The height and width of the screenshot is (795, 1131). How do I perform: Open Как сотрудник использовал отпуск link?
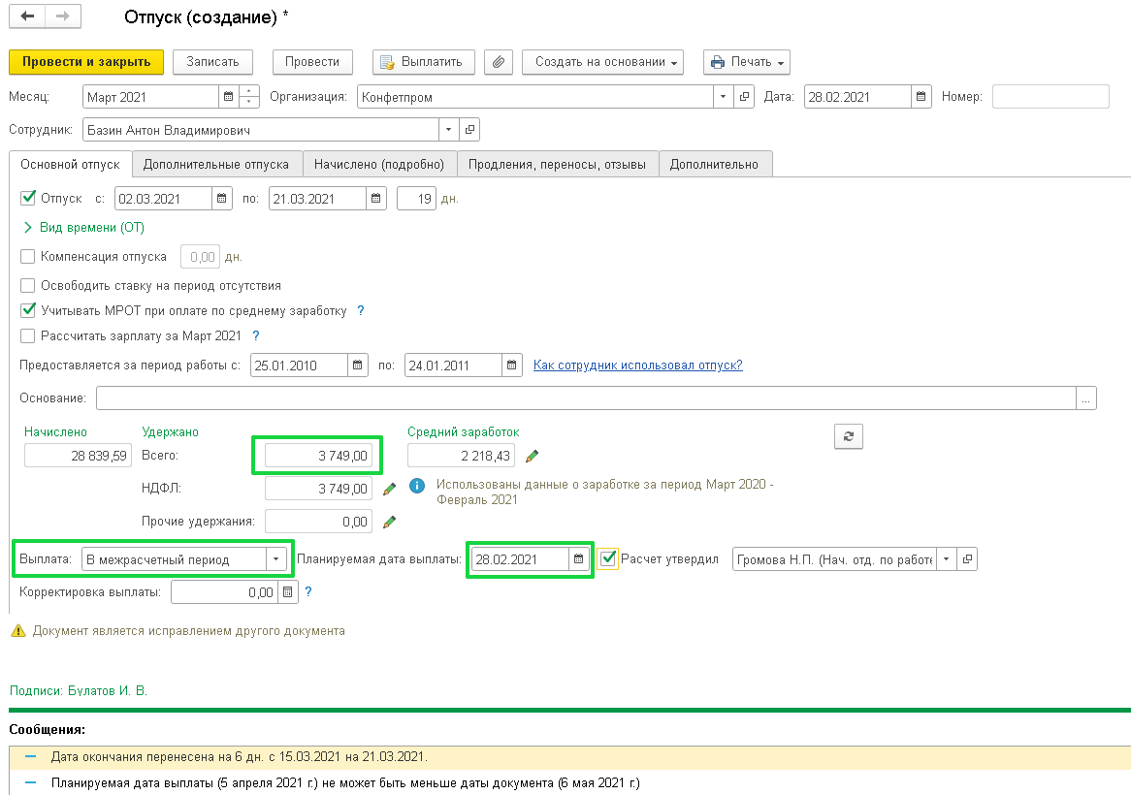click(637, 366)
